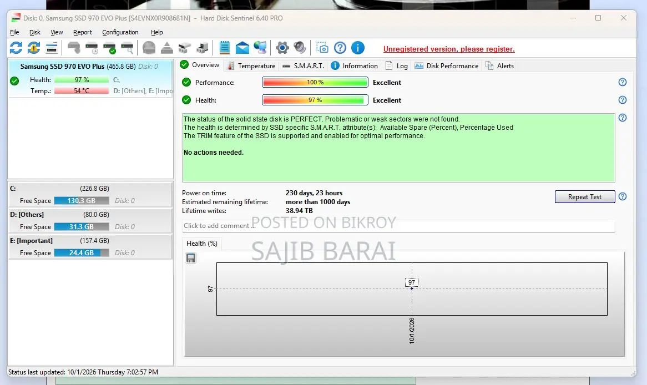Click the disk with clock toolbar icon

tap(92, 48)
